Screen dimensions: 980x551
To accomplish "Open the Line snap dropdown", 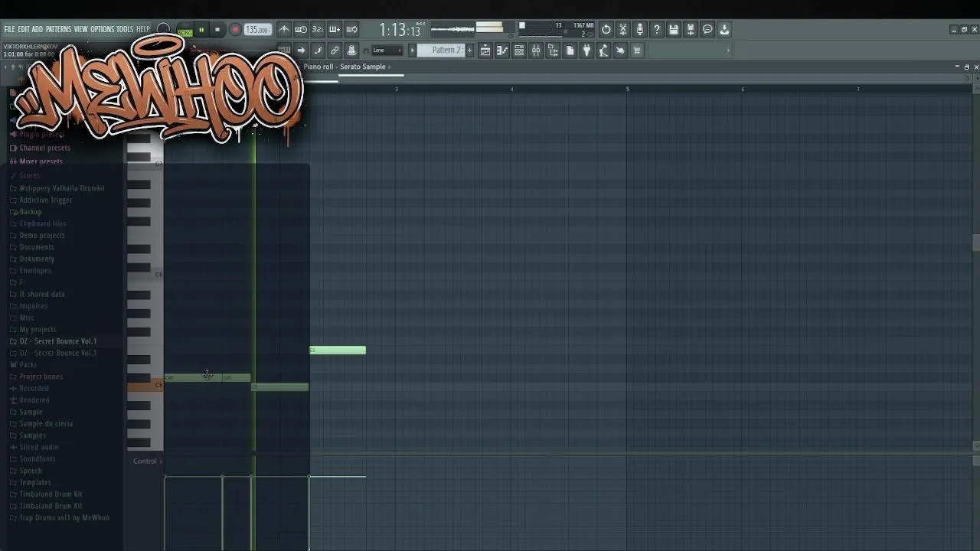I will pyautogui.click(x=386, y=51).
